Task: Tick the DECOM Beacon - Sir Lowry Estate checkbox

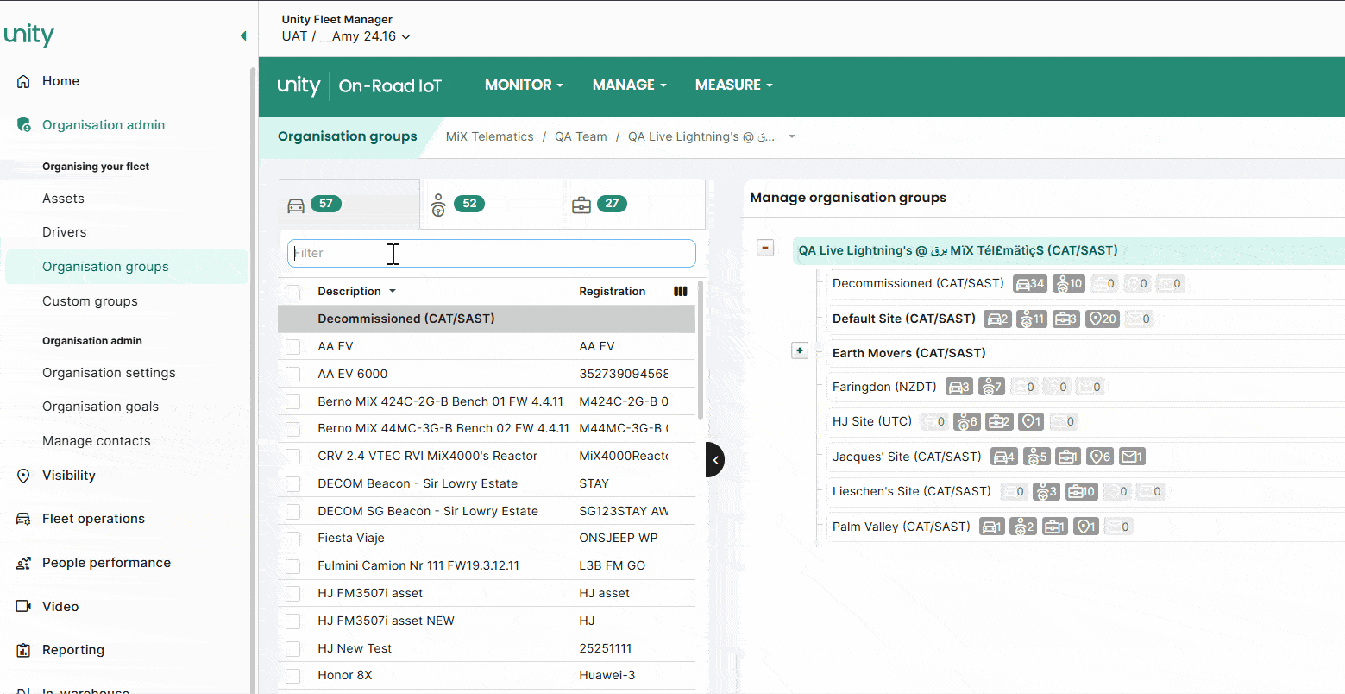Action: [x=293, y=484]
